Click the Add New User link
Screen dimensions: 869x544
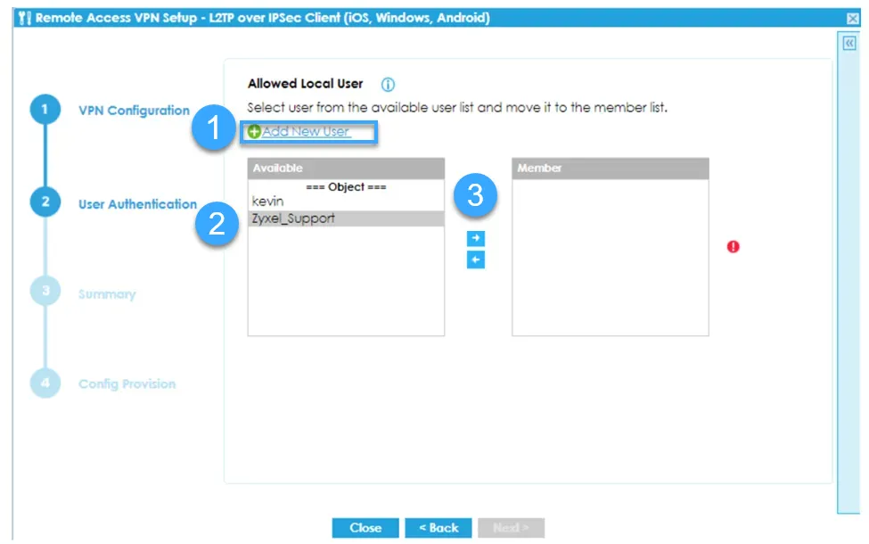[x=305, y=132]
